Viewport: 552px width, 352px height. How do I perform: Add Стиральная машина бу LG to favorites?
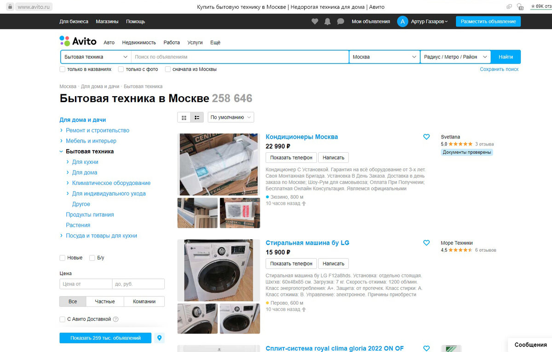click(426, 243)
